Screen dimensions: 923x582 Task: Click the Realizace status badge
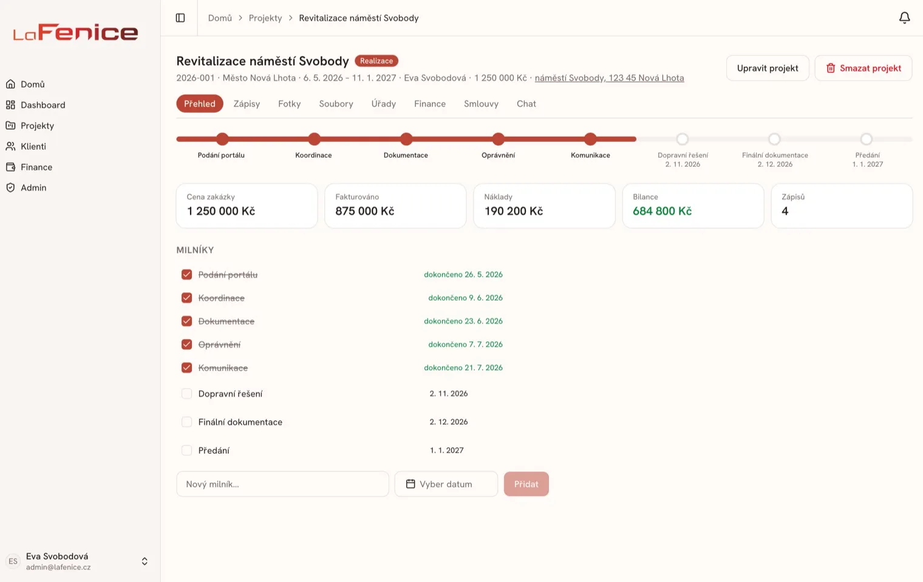pyautogui.click(x=376, y=61)
